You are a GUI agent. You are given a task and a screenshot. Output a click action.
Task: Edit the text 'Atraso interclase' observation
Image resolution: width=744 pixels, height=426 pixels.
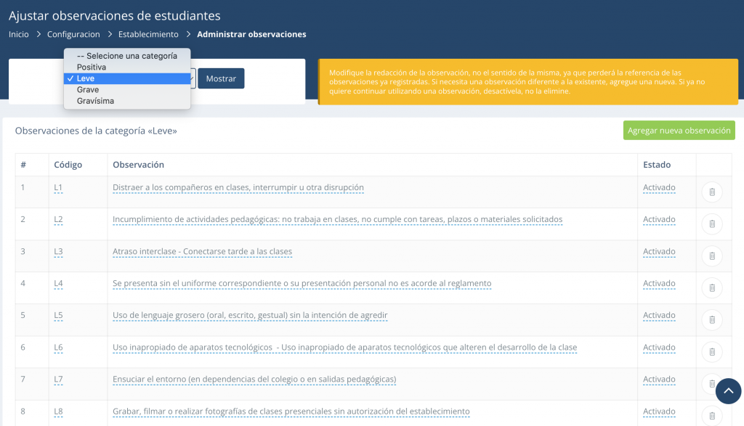[x=202, y=252]
